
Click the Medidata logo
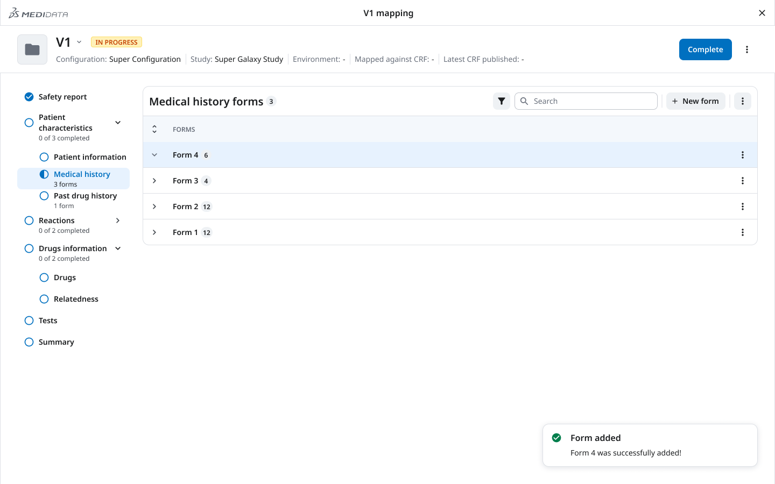(x=38, y=13)
